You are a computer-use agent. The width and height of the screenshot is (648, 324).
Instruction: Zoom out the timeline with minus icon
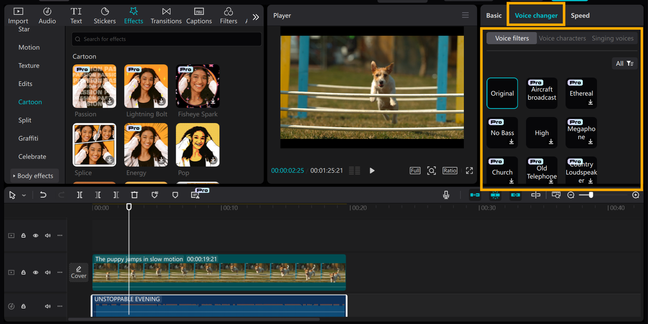point(571,195)
